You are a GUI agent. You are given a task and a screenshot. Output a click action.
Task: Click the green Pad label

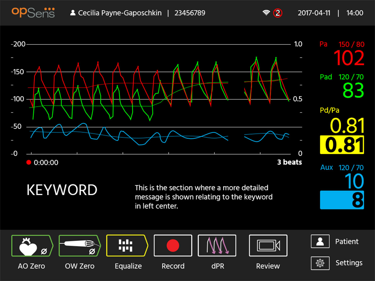326,77
